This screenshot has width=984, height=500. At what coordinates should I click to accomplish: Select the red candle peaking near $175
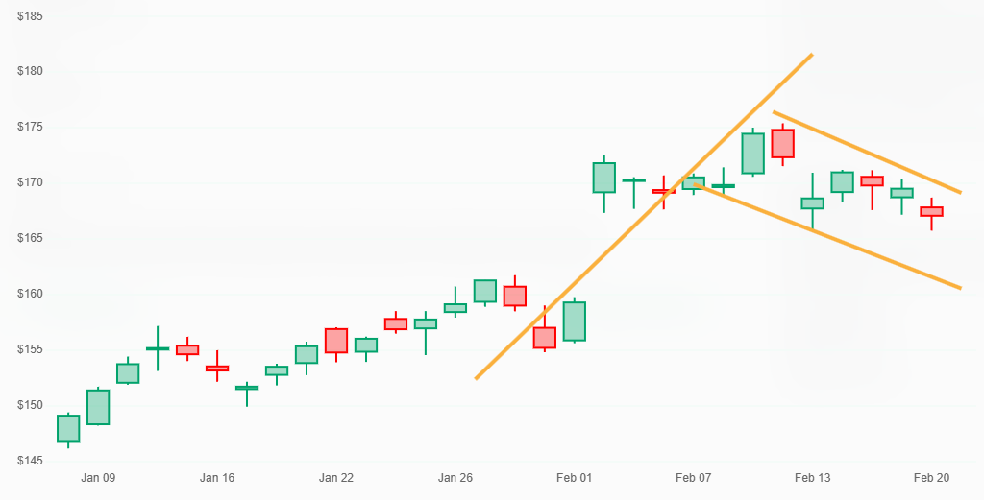(x=782, y=144)
